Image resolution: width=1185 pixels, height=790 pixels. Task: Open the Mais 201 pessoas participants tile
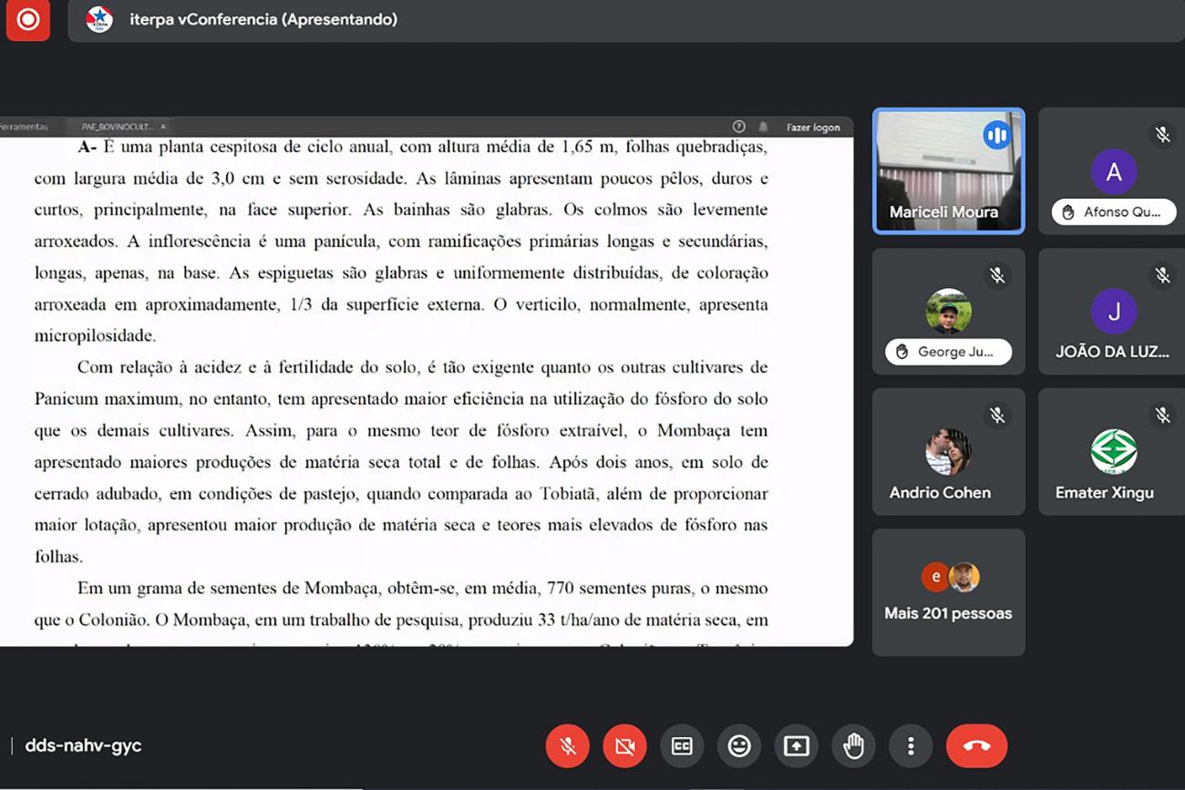948,592
